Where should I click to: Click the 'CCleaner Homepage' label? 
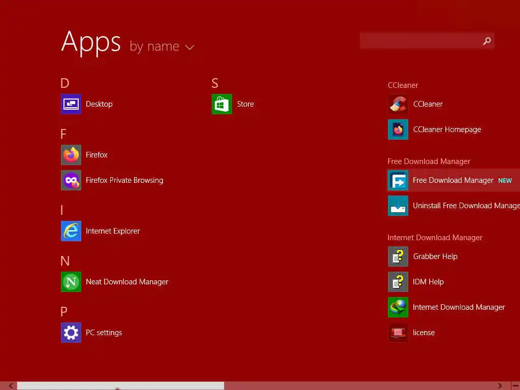447,129
